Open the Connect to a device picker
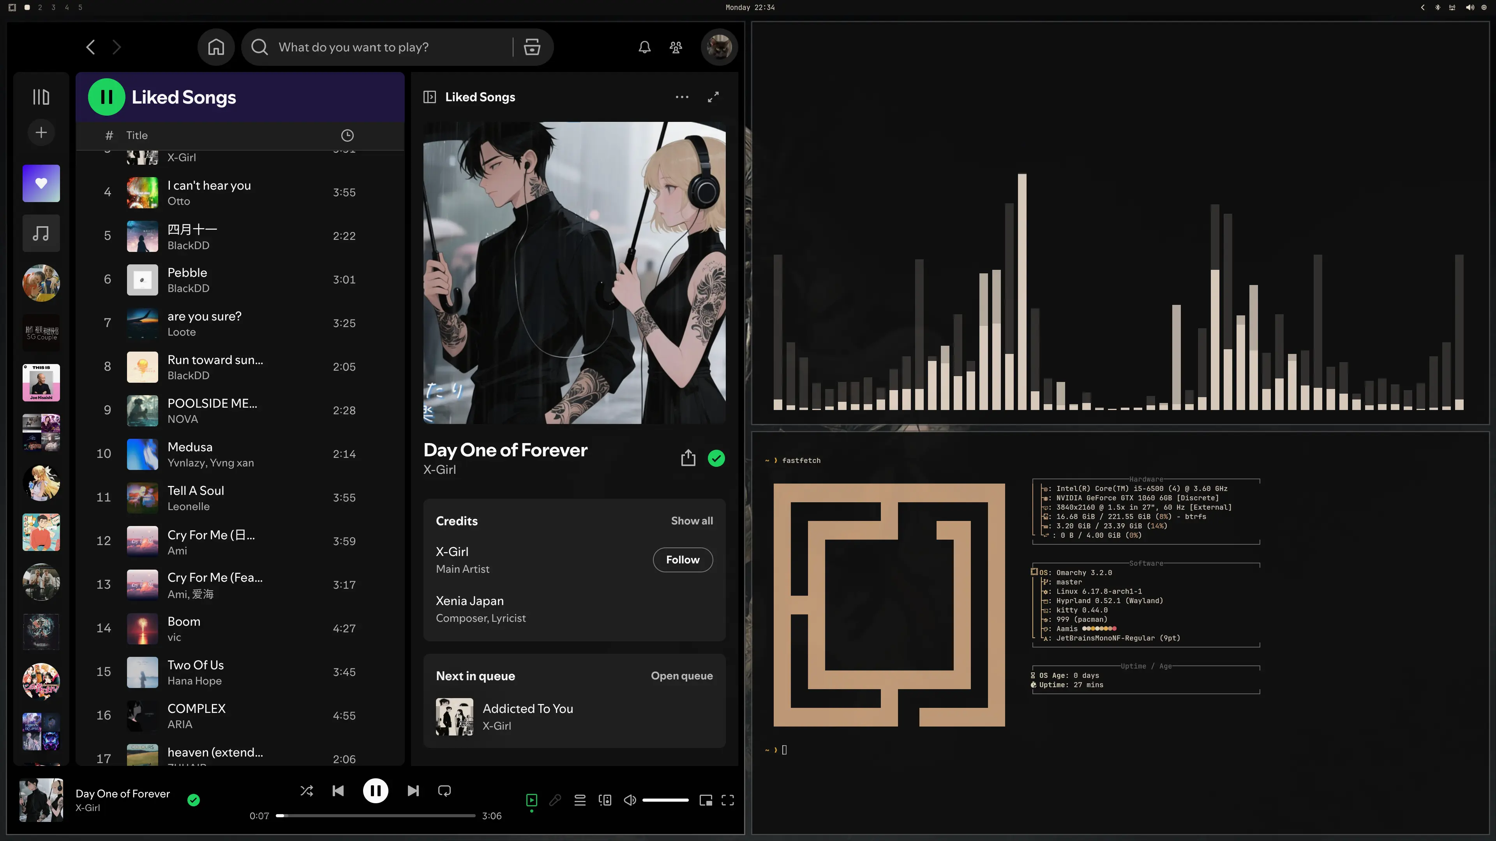The image size is (1496, 841). [x=605, y=800]
